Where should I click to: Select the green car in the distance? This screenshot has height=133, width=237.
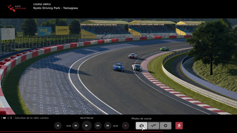(164, 49)
